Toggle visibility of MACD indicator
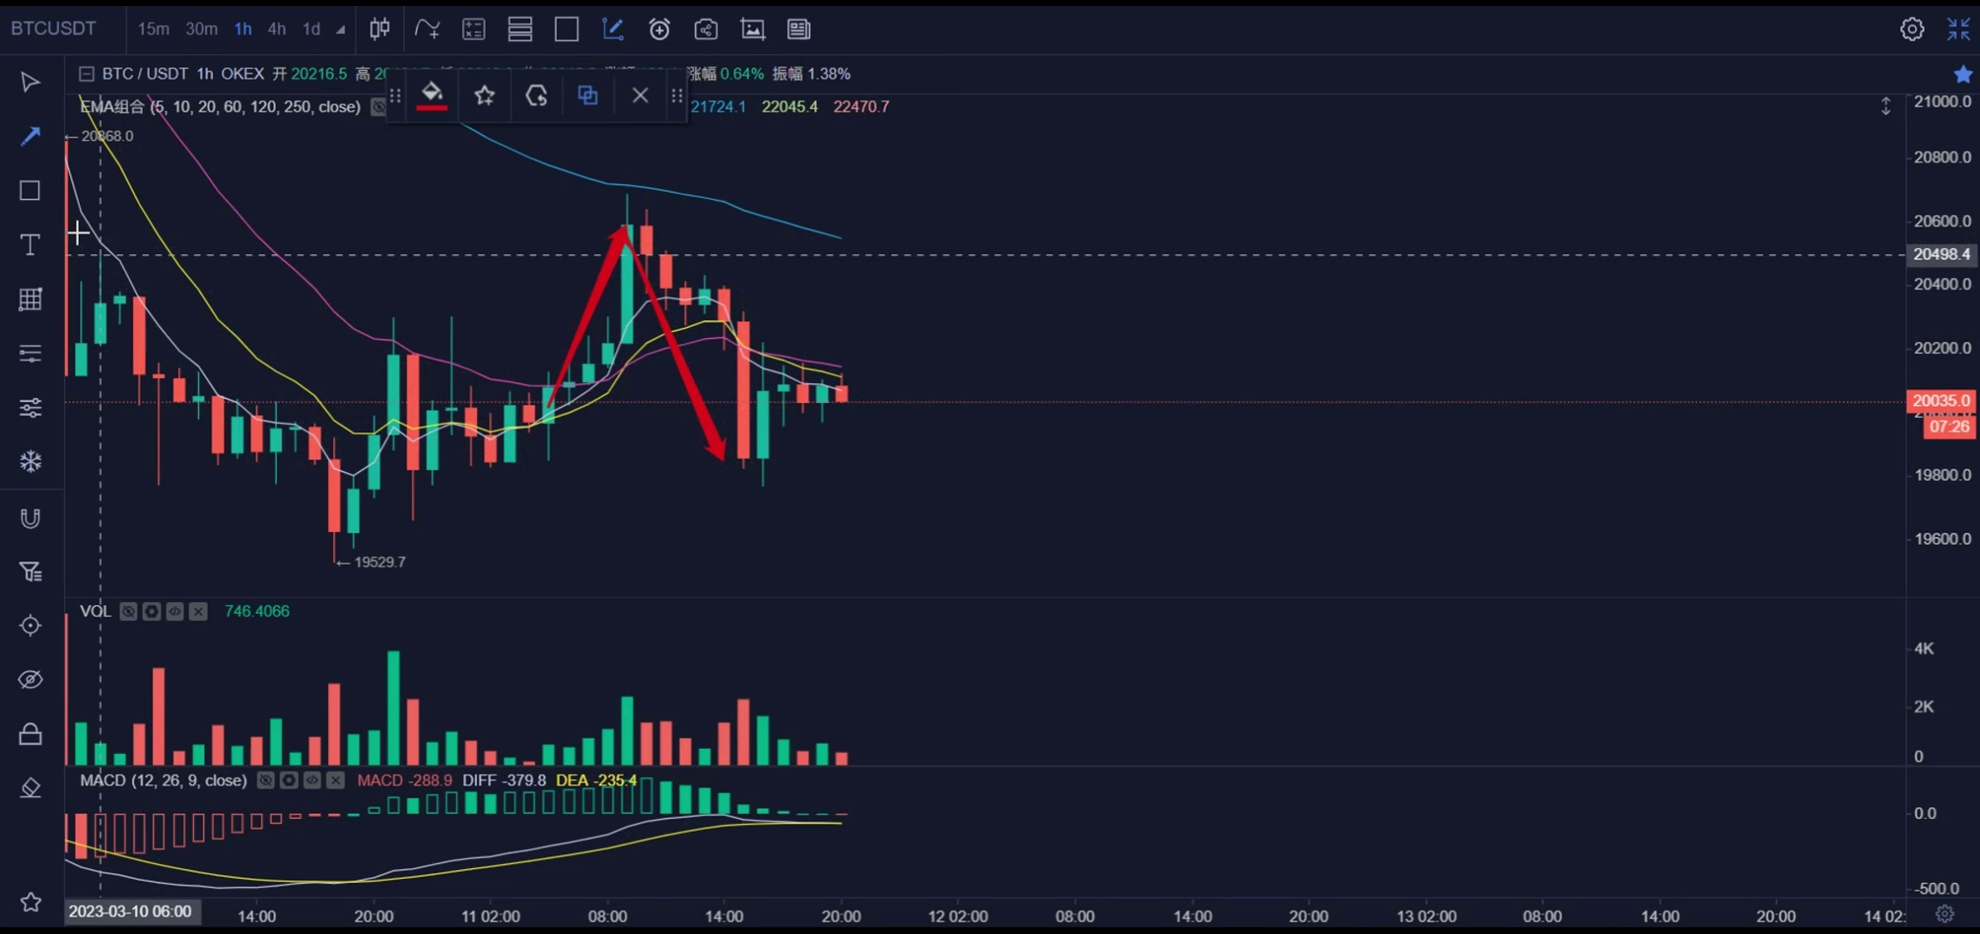Screen dimensions: 1980x934 click(266, 780)
